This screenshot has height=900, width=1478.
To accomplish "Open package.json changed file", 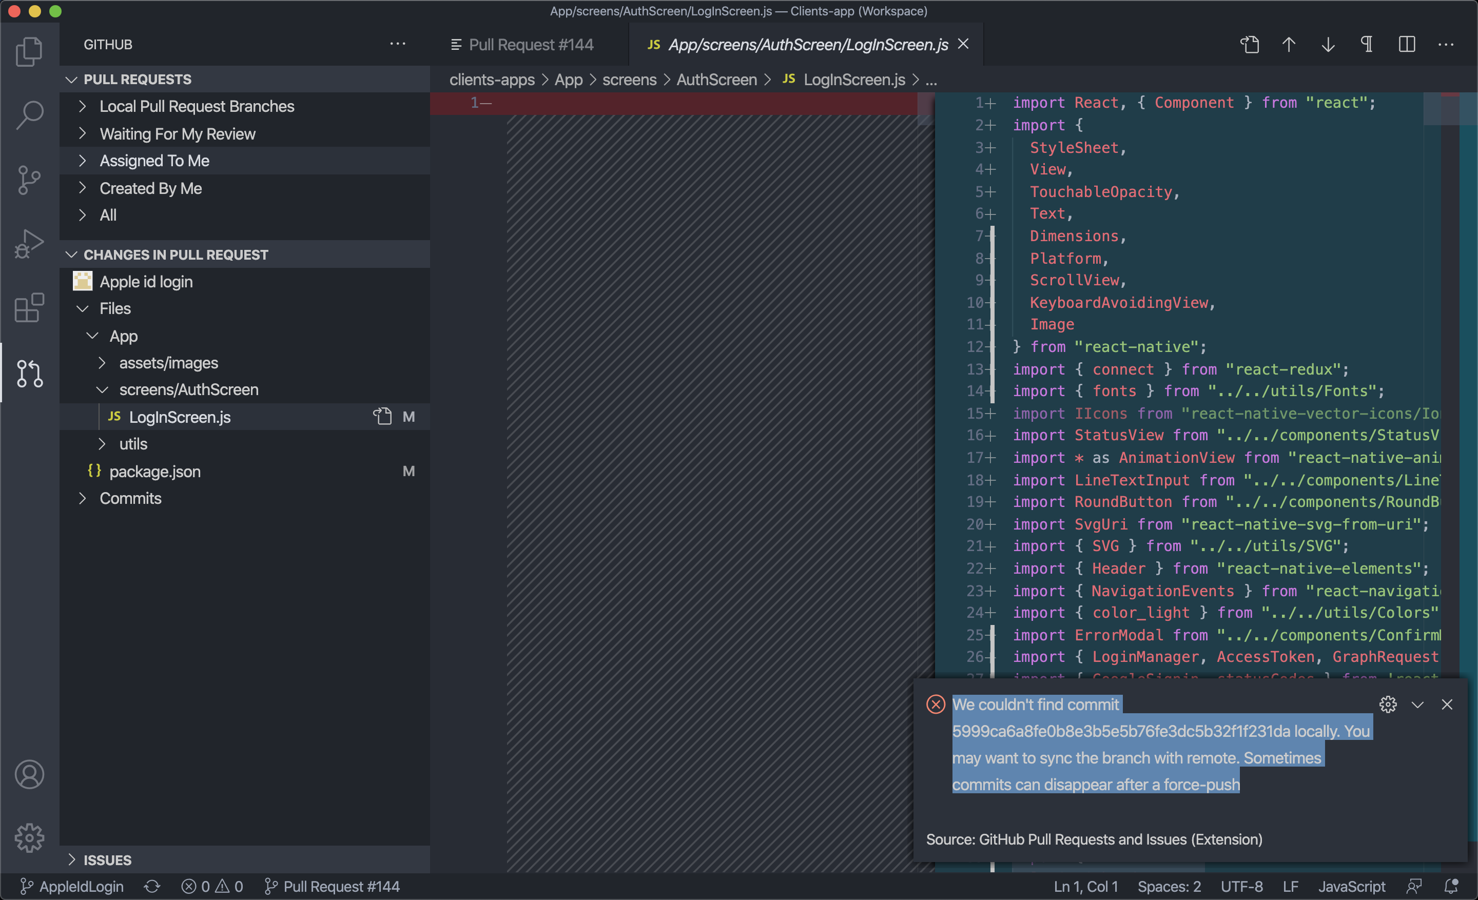I will (245, 471).
